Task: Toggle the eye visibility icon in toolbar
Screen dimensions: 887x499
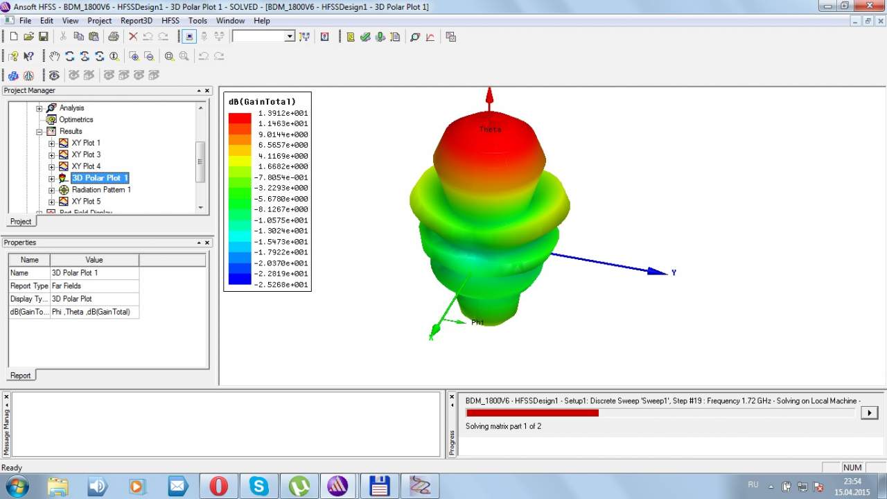Action: (x=54, y=75)
